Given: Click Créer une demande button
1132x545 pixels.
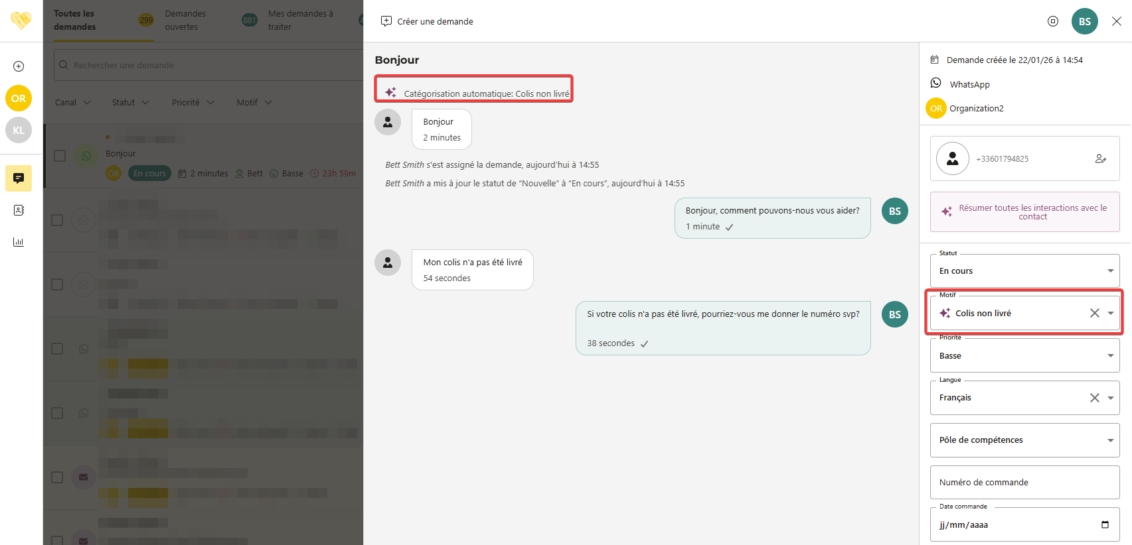Looking at the screenshot, I should [427, 21].
